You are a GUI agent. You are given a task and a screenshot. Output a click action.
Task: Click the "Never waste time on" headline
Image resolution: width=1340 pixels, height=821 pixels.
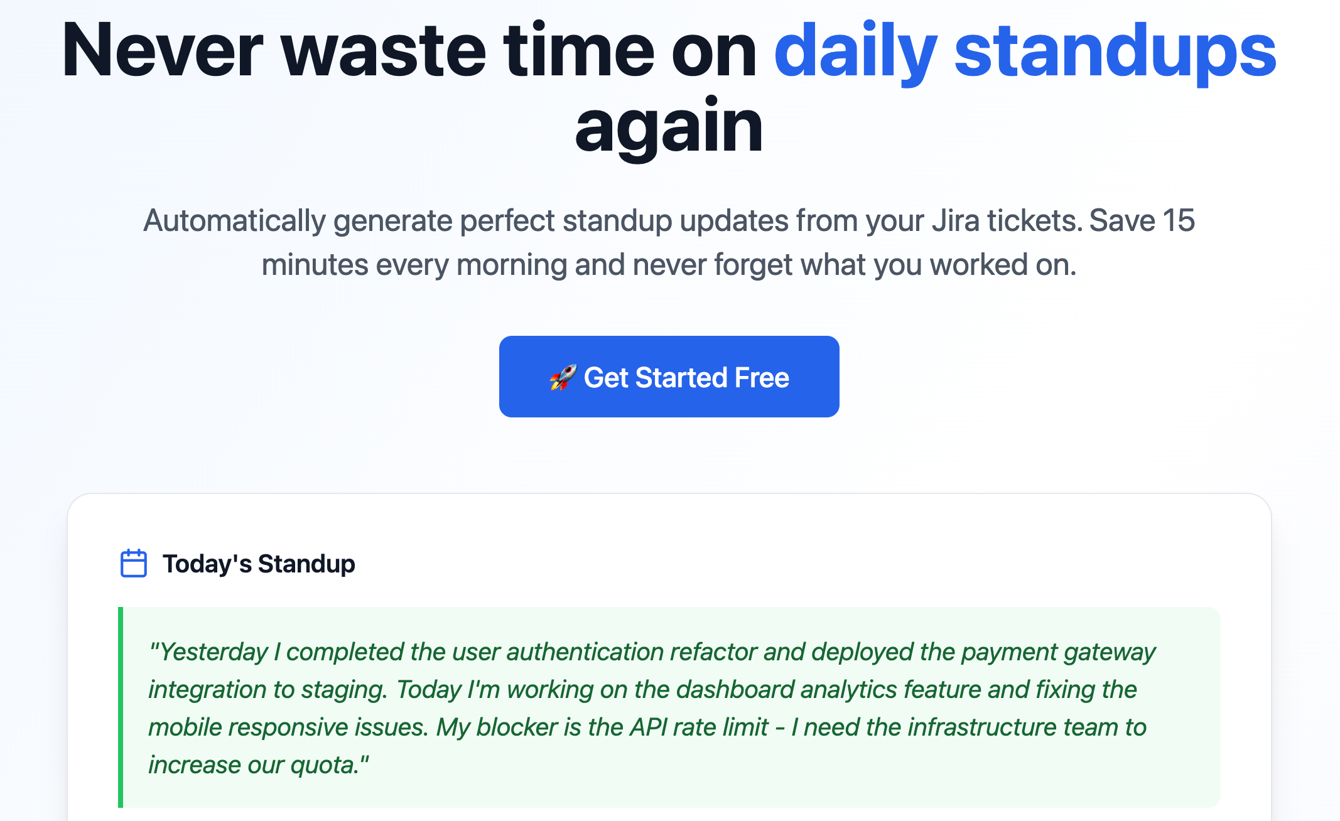[x=408, y=50]
